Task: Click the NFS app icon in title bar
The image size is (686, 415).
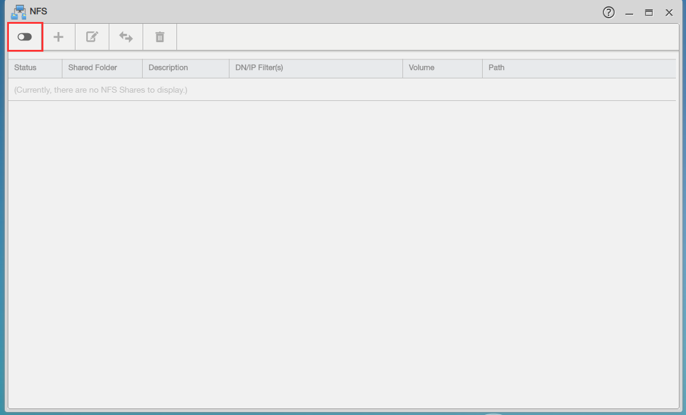Action: click(18, 12)
